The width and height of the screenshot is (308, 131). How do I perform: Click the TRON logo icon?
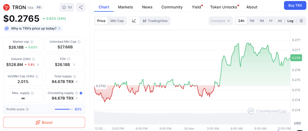pos(6,7)
